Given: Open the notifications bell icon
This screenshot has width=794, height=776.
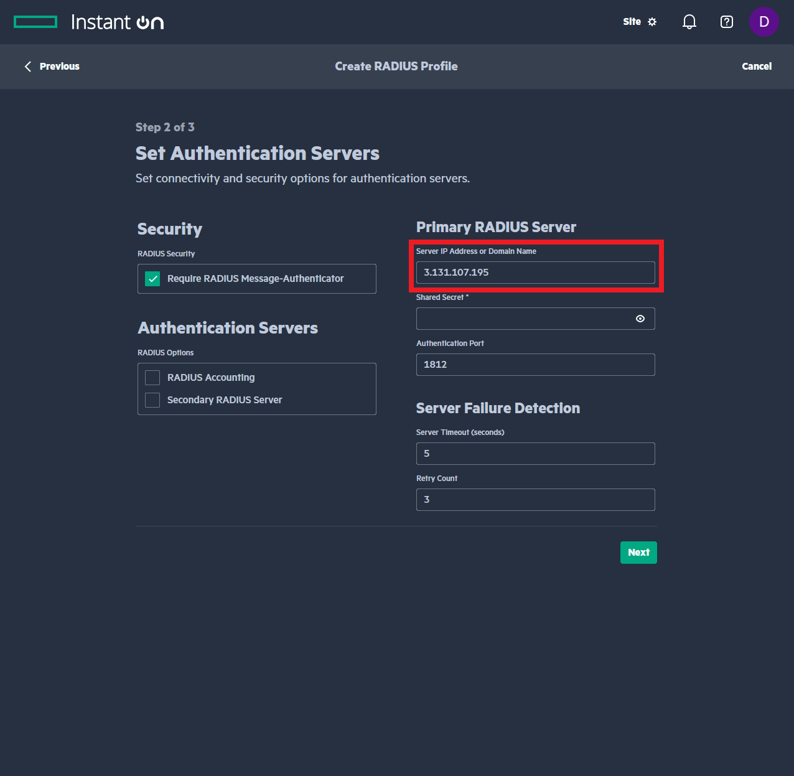Looking at the screenshot, I should tap(689, 22).
